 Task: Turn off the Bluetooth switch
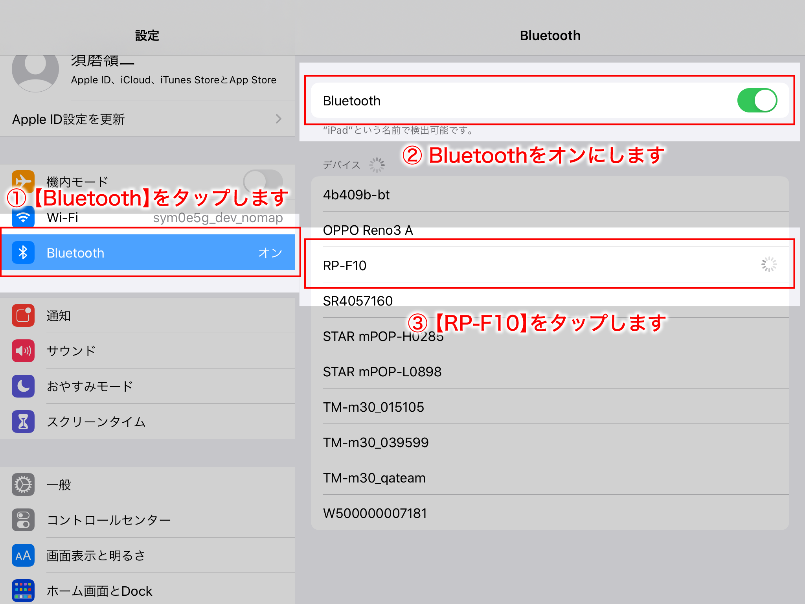coord(757,100)
